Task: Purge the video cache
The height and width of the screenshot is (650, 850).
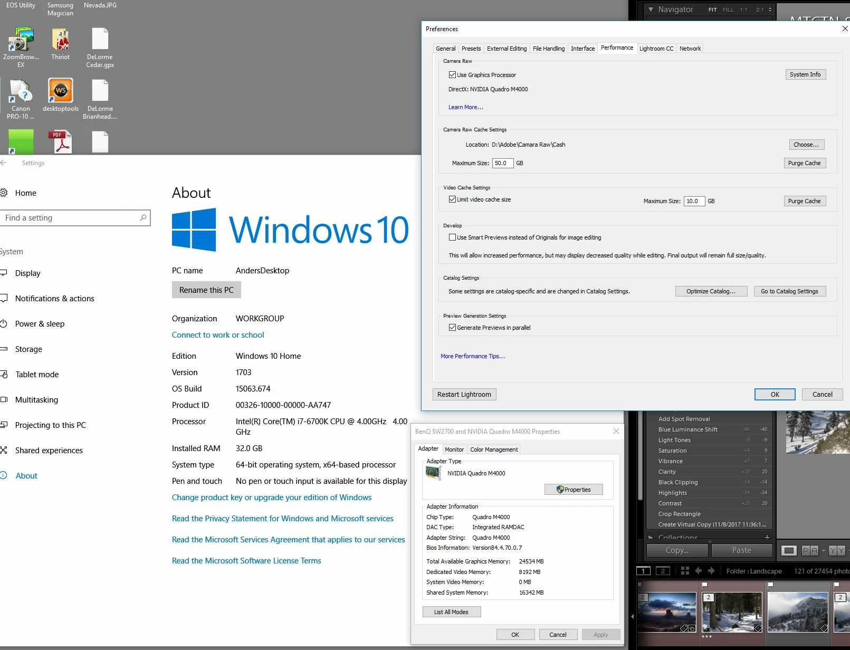Action: [x=804, y=201]
